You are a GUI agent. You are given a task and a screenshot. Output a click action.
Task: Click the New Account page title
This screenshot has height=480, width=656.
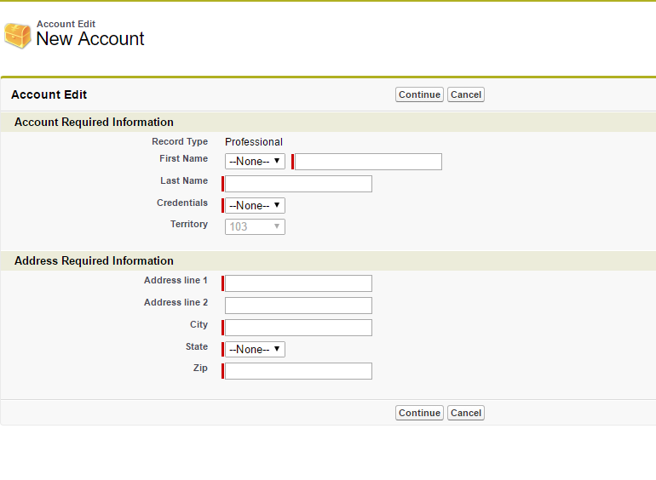pyautogui.click(x=90, y=39)
